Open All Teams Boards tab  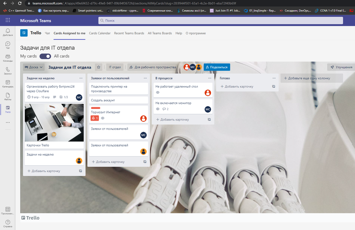[x=160, y=33]
